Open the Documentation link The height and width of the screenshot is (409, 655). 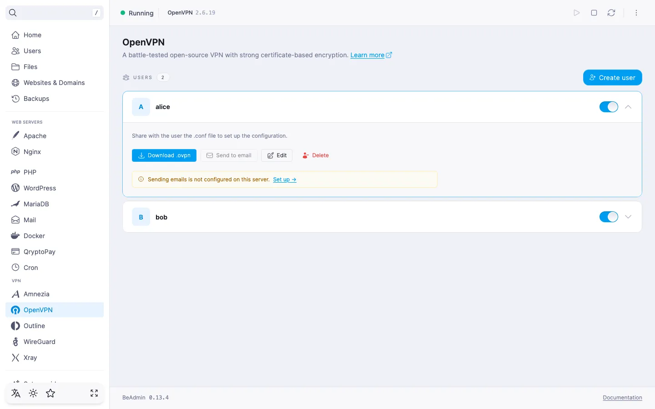[x=623, y=398]
